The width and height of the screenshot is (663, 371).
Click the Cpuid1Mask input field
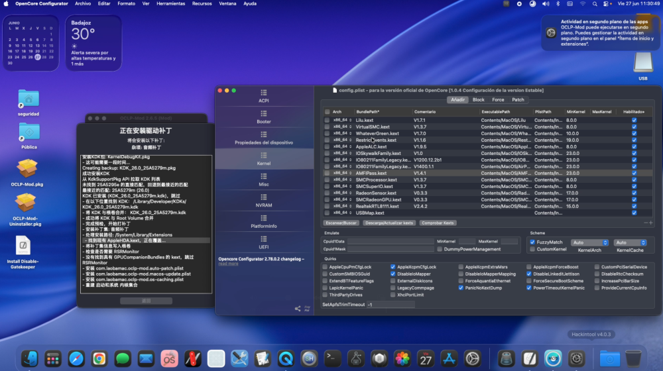pos(391,249)
